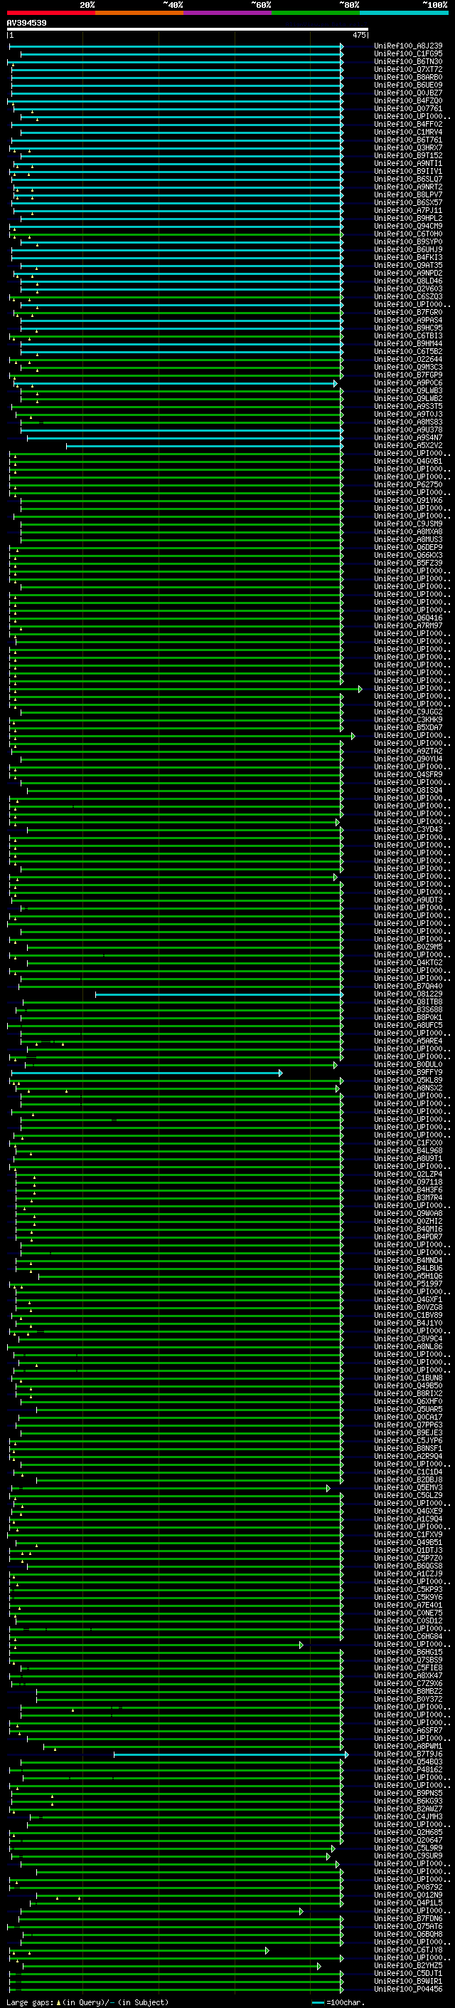This screenshot has height=2008, width=455.
Task: Click arrowhead ending the UniRef100_B9FFY9 alignment
Action: [281, 1073]
